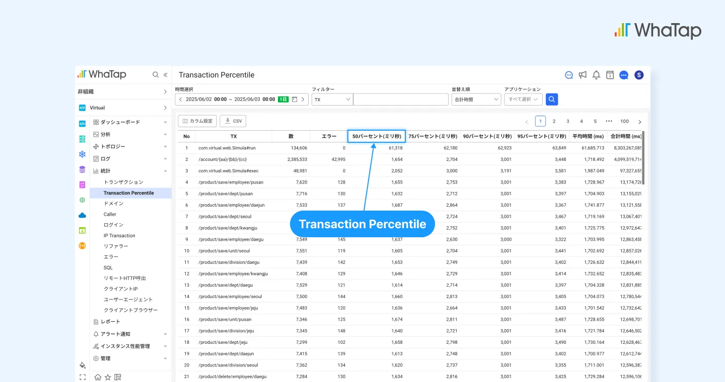Select the purple database icon in rail
The width and height of the screenshot is (725, 382).
click(x=82, y=169)
